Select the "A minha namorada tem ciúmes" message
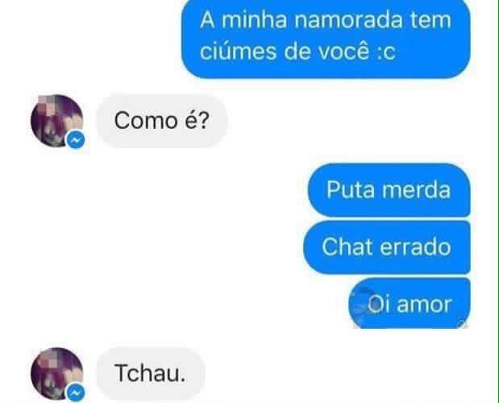Screen dimensions: 499x403 click(x=326, y=38)
